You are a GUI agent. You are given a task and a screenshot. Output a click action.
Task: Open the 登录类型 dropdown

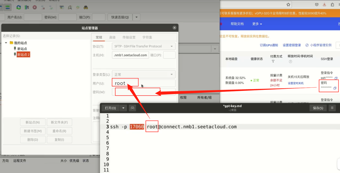(144, 75)
